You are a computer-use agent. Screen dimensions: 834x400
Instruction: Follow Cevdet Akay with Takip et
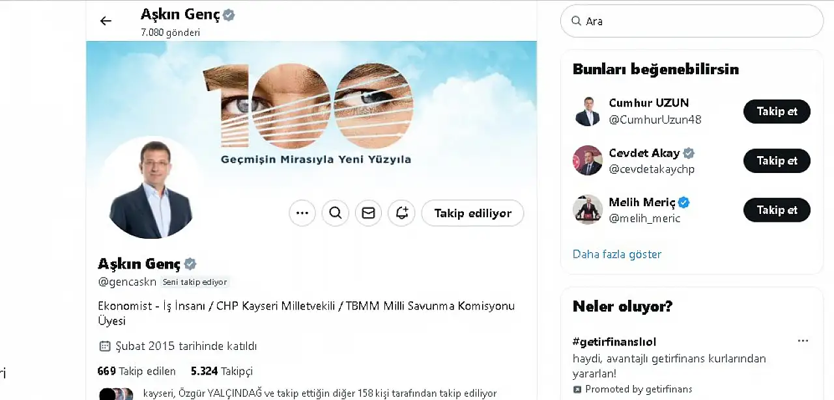[x=777, y=161]
